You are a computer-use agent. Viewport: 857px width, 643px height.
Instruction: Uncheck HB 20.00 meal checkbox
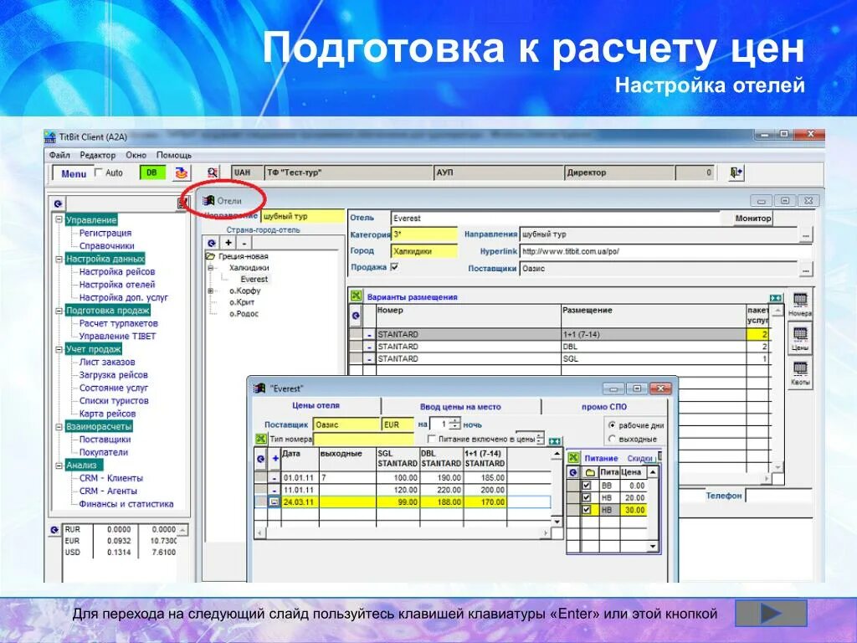click(x=587, y=497)
